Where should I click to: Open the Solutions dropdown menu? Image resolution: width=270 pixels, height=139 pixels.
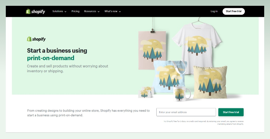click(59, 11)
